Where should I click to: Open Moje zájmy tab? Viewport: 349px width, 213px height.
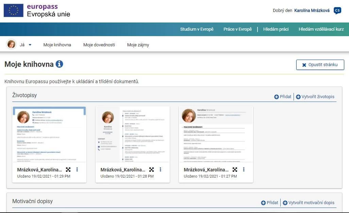(x=138, y=45)
